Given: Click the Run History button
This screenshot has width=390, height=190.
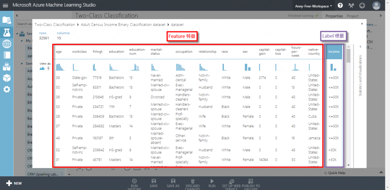Looking at the screenshot, I should (x=134, y=185).
